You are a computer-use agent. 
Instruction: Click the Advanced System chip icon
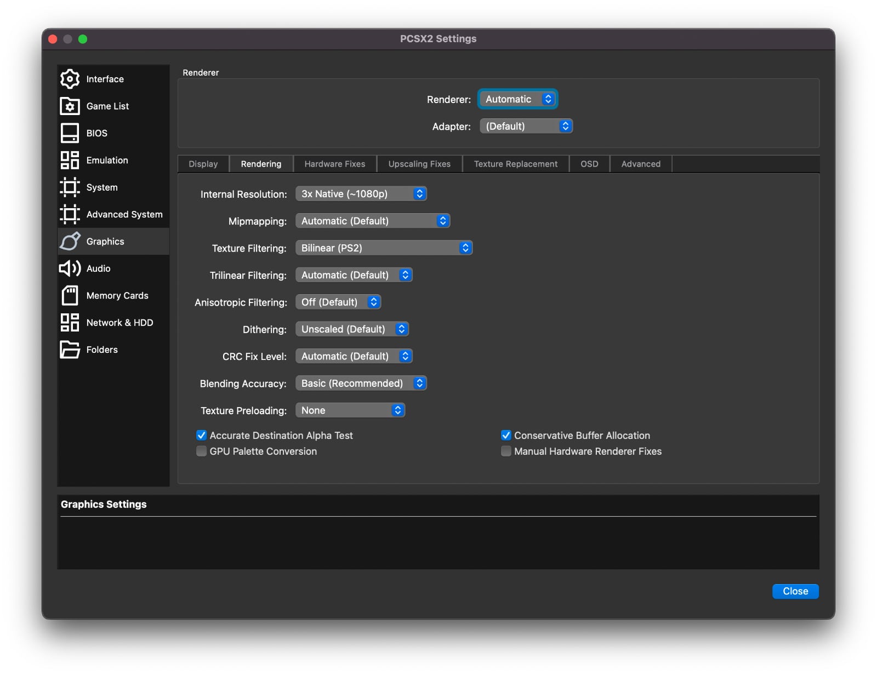coord(70,214)
